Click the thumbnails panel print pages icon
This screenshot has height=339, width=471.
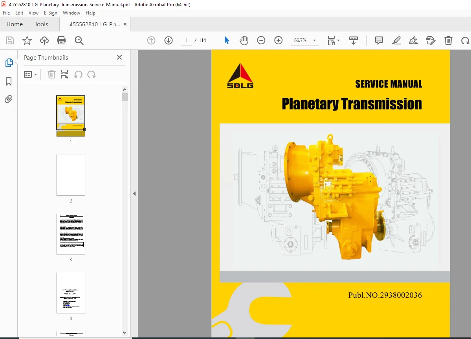click(64, 74)
